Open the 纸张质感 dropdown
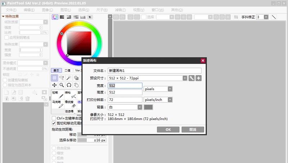This screenshot has width=288, height=163. (x=46, y=22)
